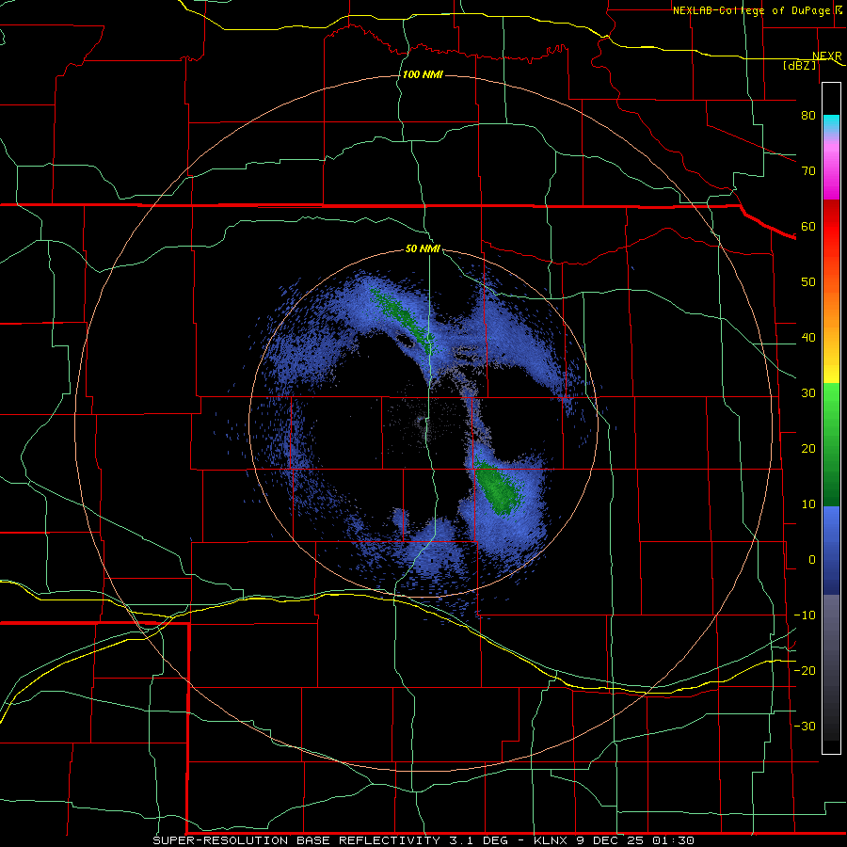The image size is (847, 847).
Task: Click the SUPER-RESOLUTION BASE REFLECTIVITY caption text
Action: pyautogui.click(x=296, y=840)
